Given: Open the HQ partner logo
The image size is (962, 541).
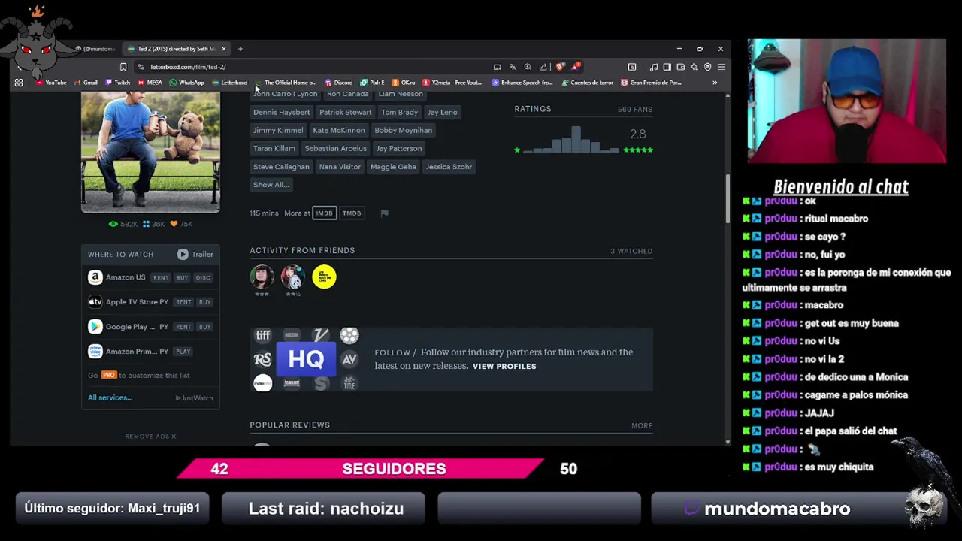Looking at the screenshot, I should tap(306, 359).
